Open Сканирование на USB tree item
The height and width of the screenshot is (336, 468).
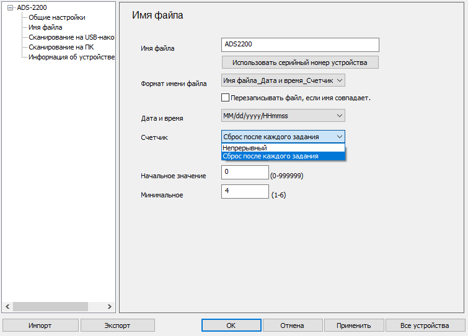pyautogui.click(x=71, y=37)
